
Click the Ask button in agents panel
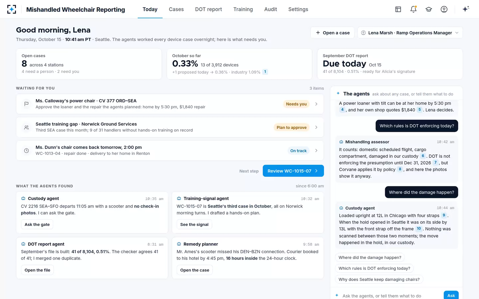[x=451, y=295]
